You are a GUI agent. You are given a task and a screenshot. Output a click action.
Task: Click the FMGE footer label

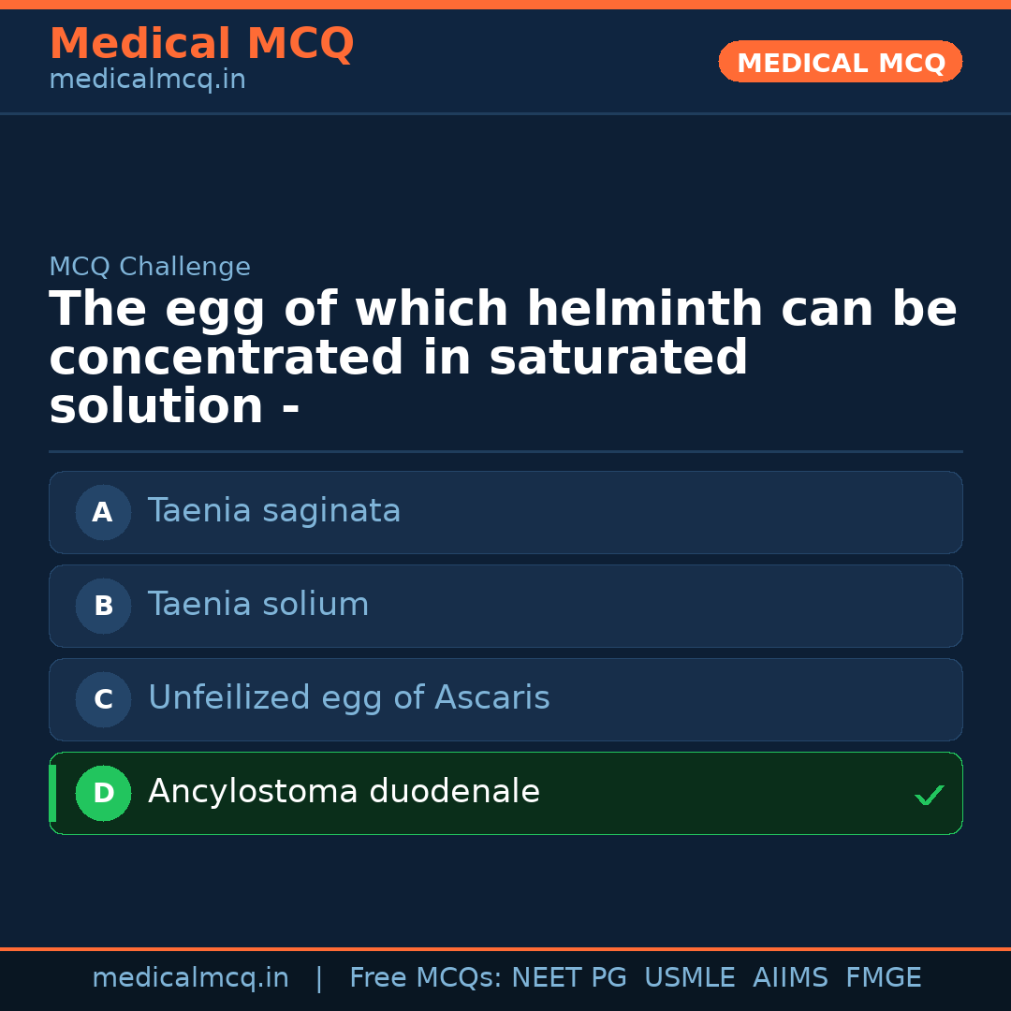click(883, 978)
